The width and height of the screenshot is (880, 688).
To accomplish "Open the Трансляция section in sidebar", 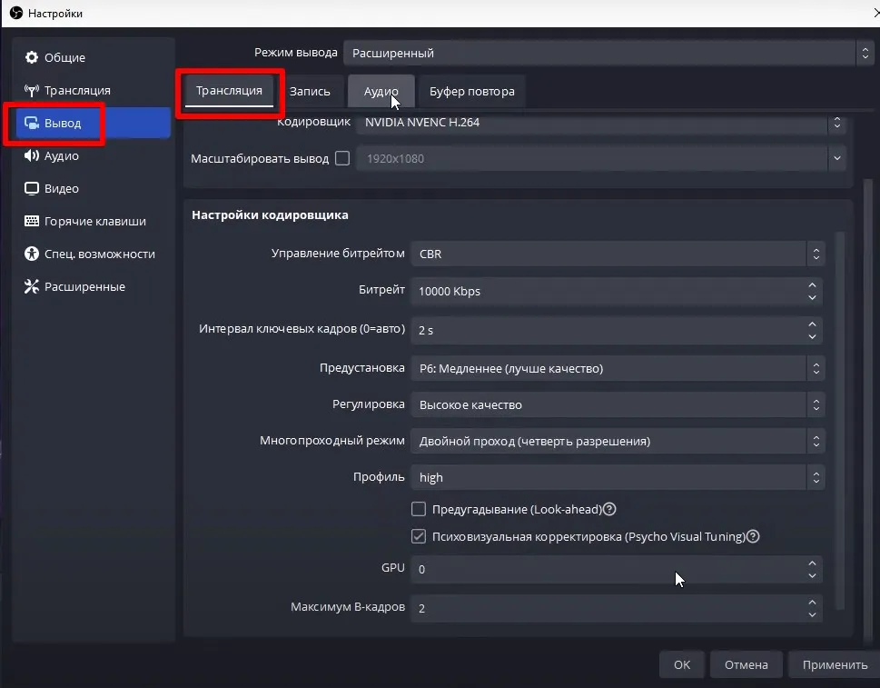I will tap(94, 90).
